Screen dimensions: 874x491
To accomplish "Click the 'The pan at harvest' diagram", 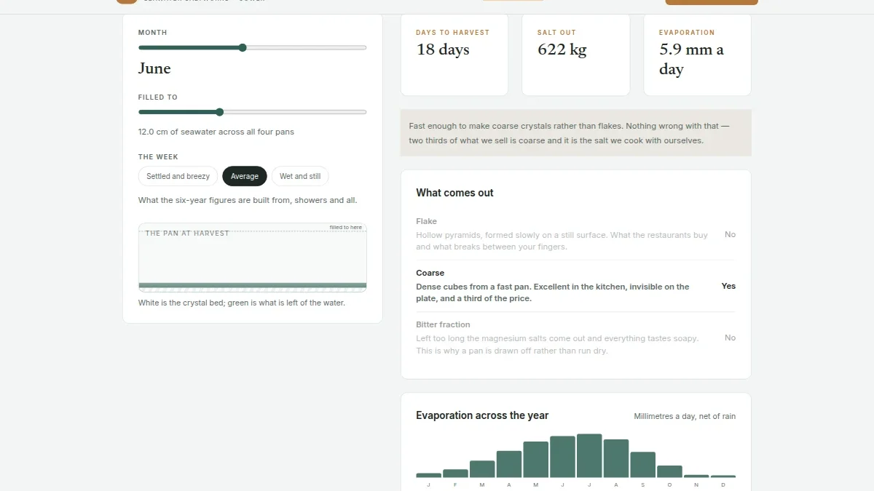I will [x=253, y=258].
